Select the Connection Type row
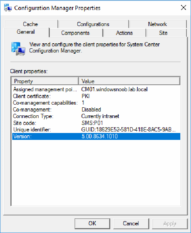The width and height of the screenshot is (191, 233). point(96,116)
